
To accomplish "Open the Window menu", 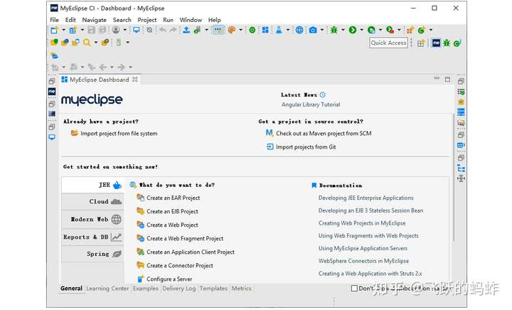I will [191, 20].
